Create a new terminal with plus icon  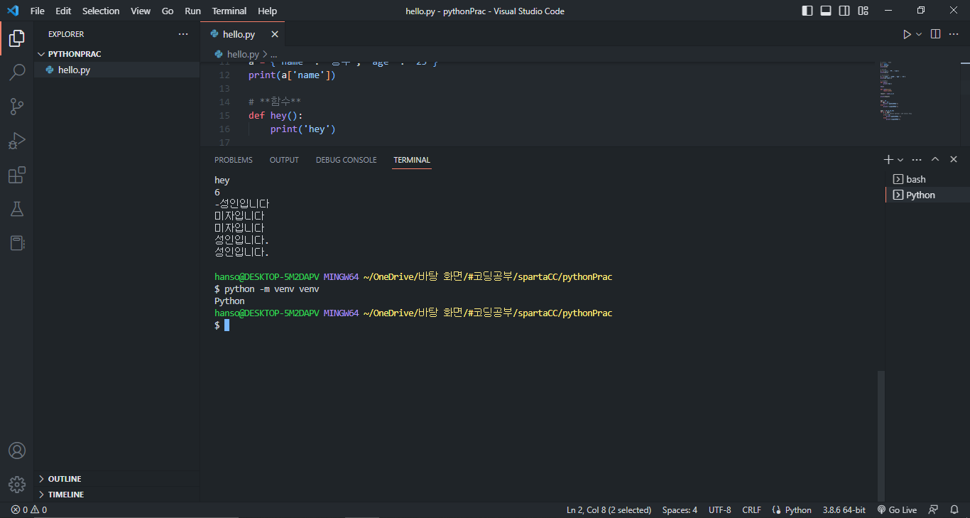888,160
